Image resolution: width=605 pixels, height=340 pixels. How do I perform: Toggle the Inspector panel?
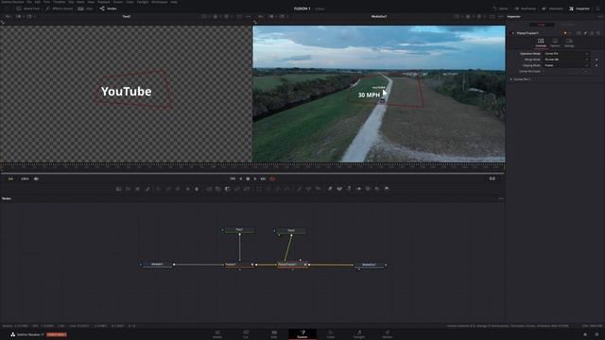[x=579, y=8]
